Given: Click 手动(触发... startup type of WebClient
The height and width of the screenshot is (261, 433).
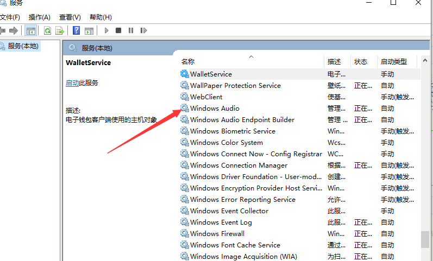Looking at the screenshot, I should point(397,97).
